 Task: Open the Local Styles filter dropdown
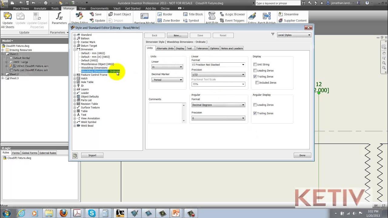[294, 35]
